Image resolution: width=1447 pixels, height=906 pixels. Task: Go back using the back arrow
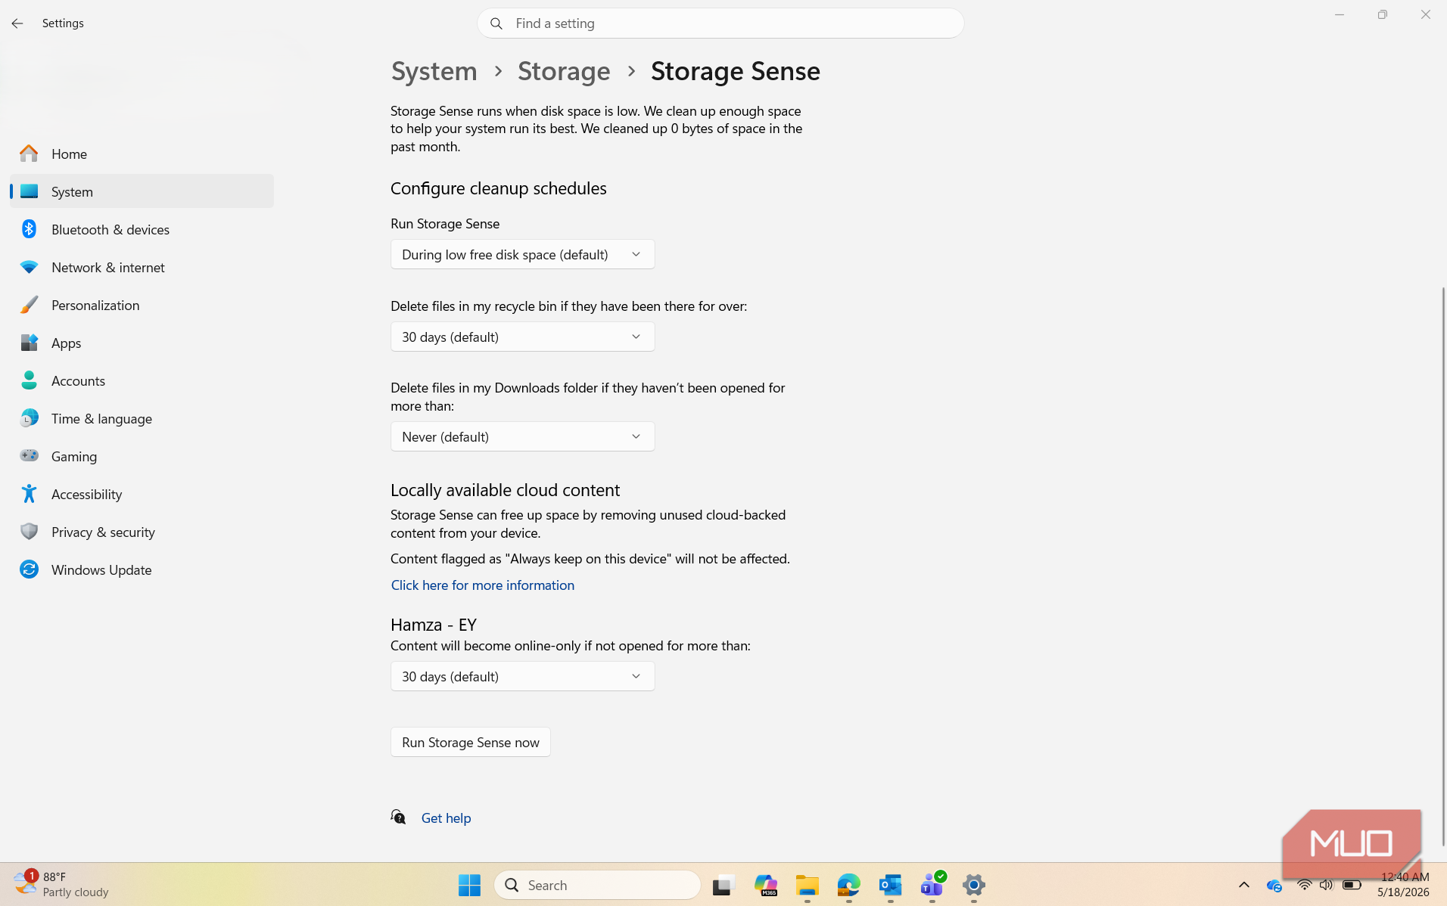tap(17, 23)
